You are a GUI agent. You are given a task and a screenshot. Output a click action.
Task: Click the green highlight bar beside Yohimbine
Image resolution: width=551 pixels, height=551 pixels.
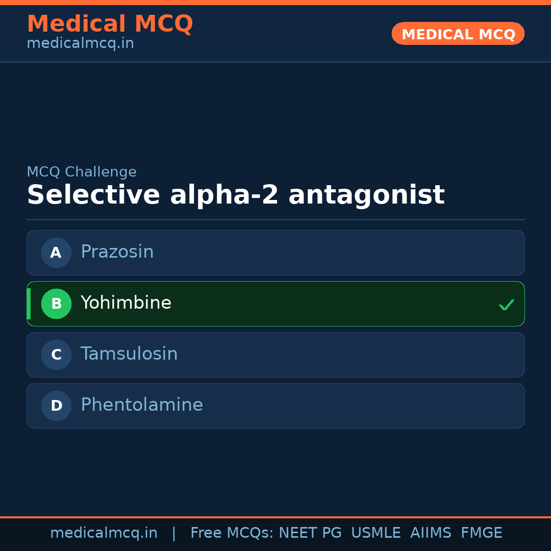pyautogui.click(x=28, y=304)
